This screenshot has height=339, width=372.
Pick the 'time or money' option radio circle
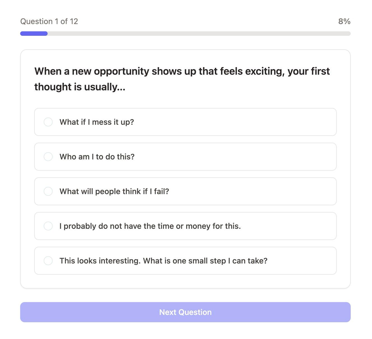48,226
